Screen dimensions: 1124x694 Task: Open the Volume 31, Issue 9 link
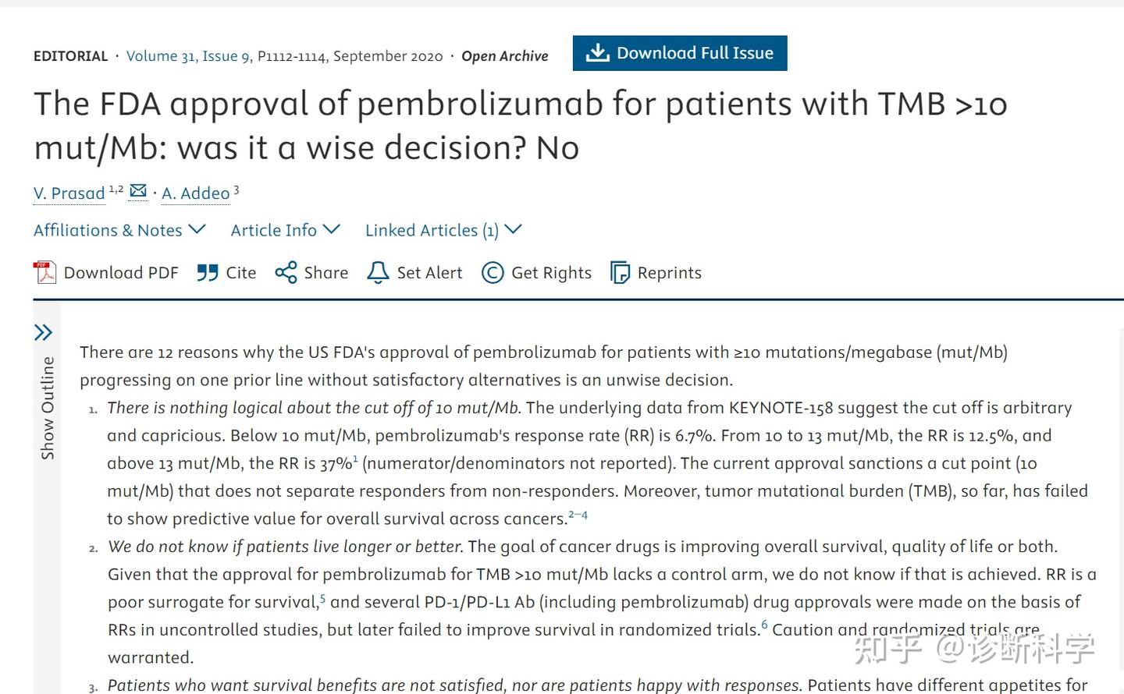pos(188,56)
